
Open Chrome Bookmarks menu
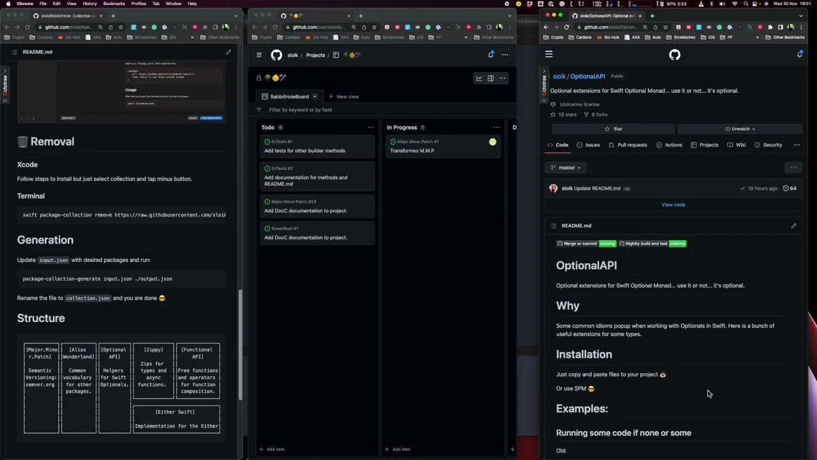[114, 4]
